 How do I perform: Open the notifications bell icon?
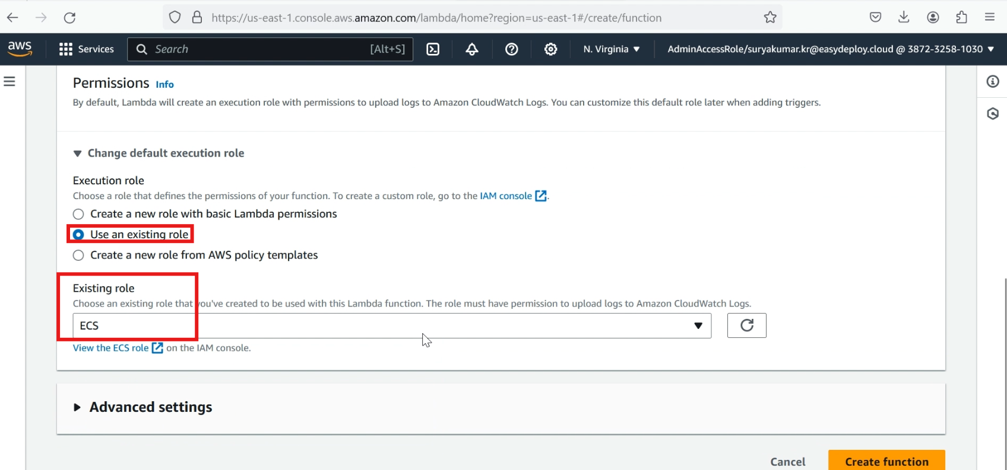(x=472, y=49)
